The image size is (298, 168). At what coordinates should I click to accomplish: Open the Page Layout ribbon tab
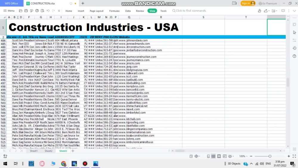97,11
